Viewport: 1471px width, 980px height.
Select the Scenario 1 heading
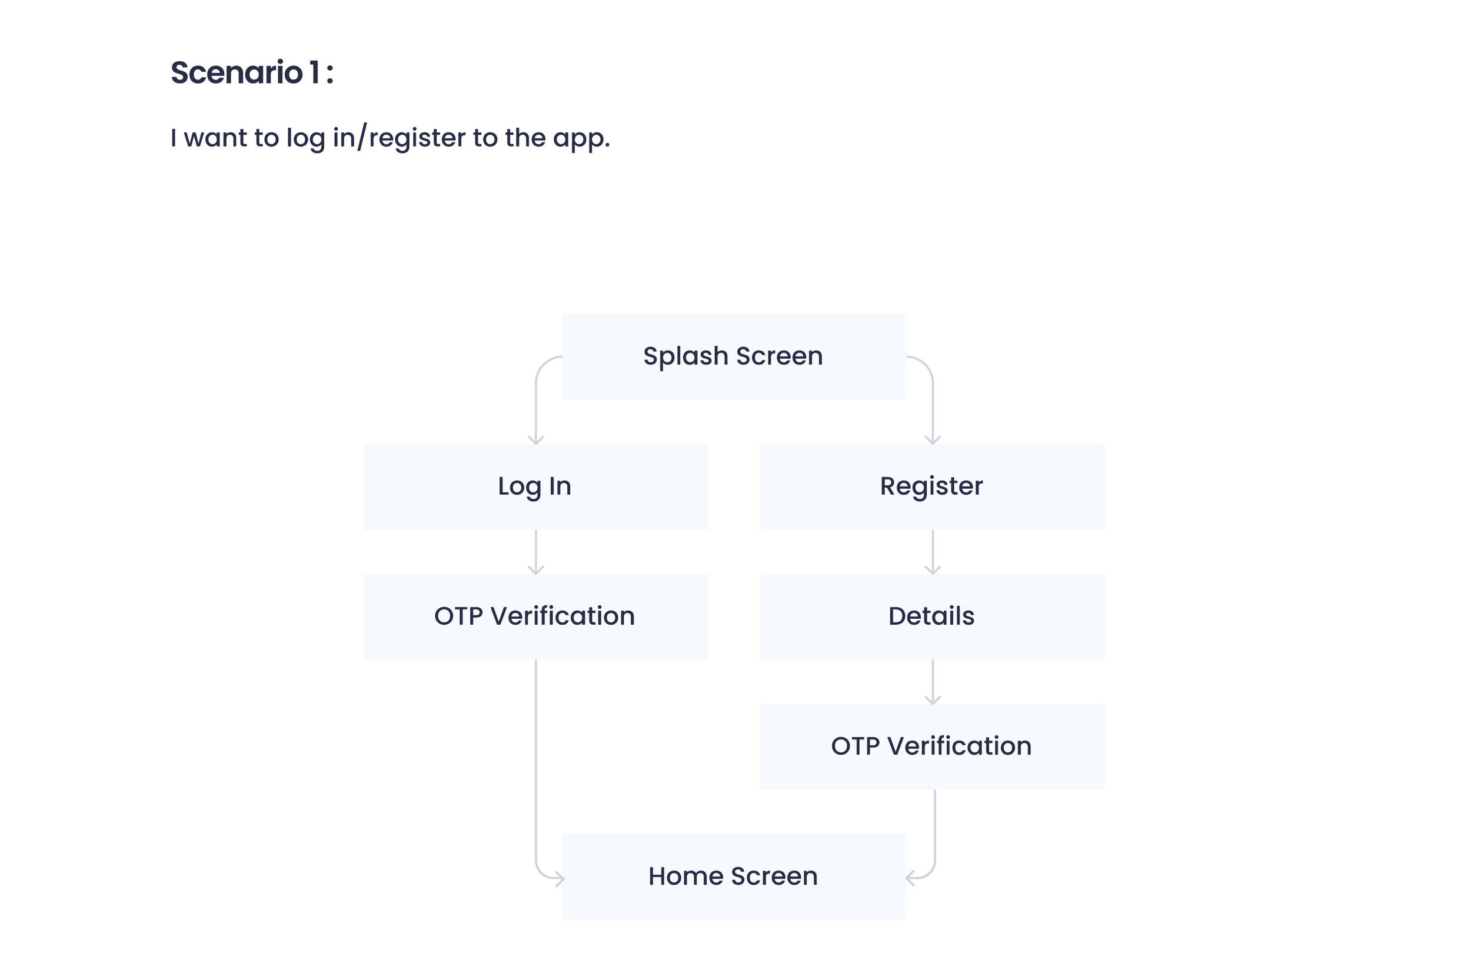252,72
